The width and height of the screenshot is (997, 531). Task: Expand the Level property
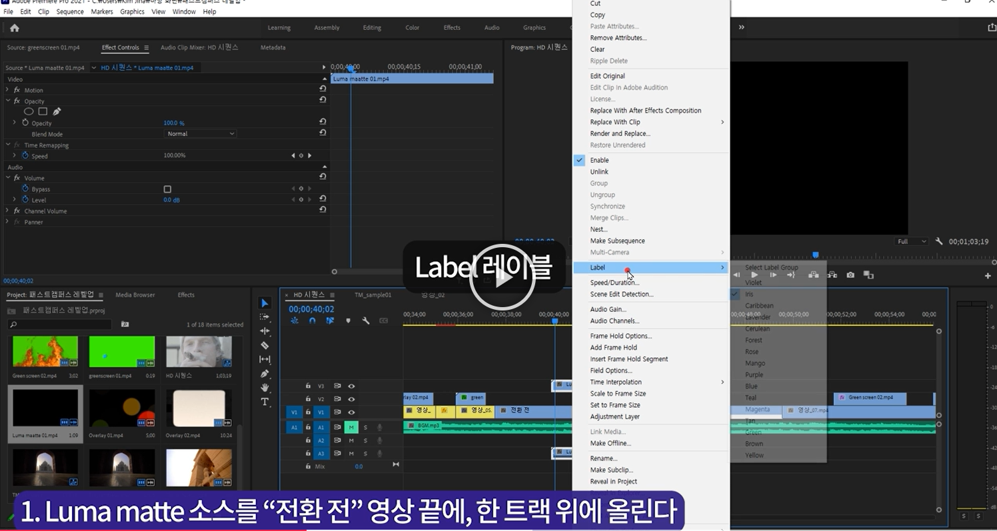[x=15, y=199]
